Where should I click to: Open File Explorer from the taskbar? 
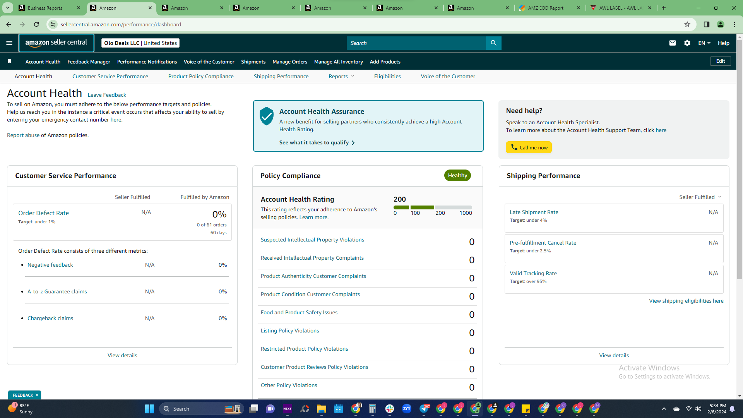[x=322, y=409]
